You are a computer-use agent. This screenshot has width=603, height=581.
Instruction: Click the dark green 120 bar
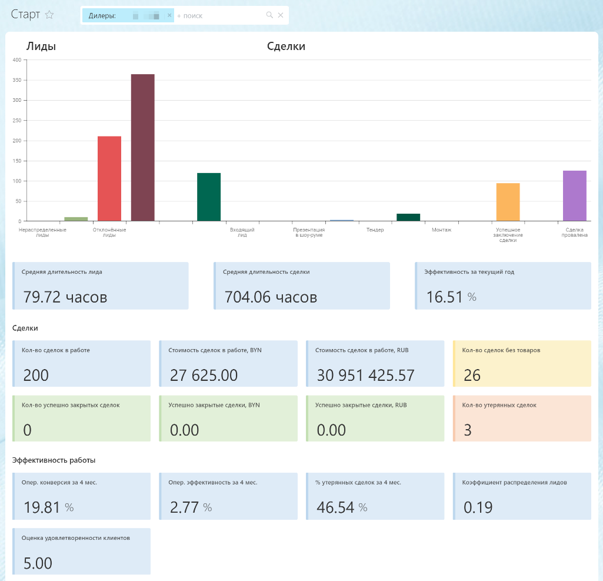pos(209,197)
